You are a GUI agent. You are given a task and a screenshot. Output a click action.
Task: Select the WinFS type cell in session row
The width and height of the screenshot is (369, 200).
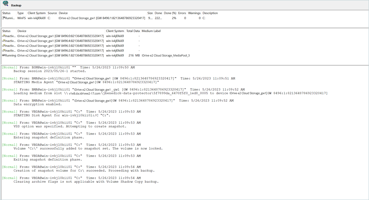21,18
